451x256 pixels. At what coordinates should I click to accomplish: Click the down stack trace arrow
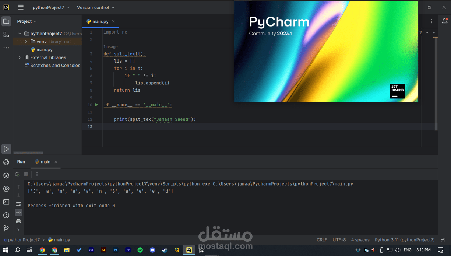click(18, 195)
